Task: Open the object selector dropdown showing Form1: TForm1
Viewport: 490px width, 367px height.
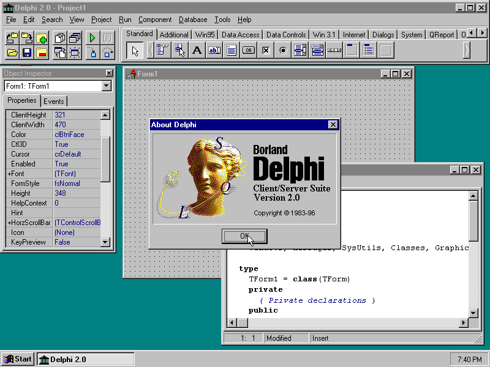Action: point(106,86)
